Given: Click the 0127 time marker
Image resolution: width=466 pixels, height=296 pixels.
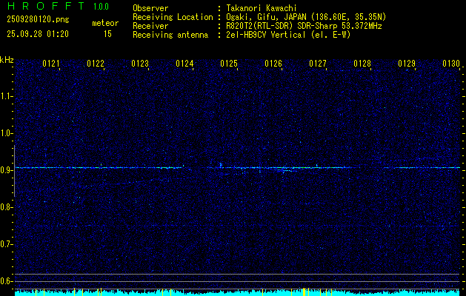Looking at the screenshot, I should [318, 64].
